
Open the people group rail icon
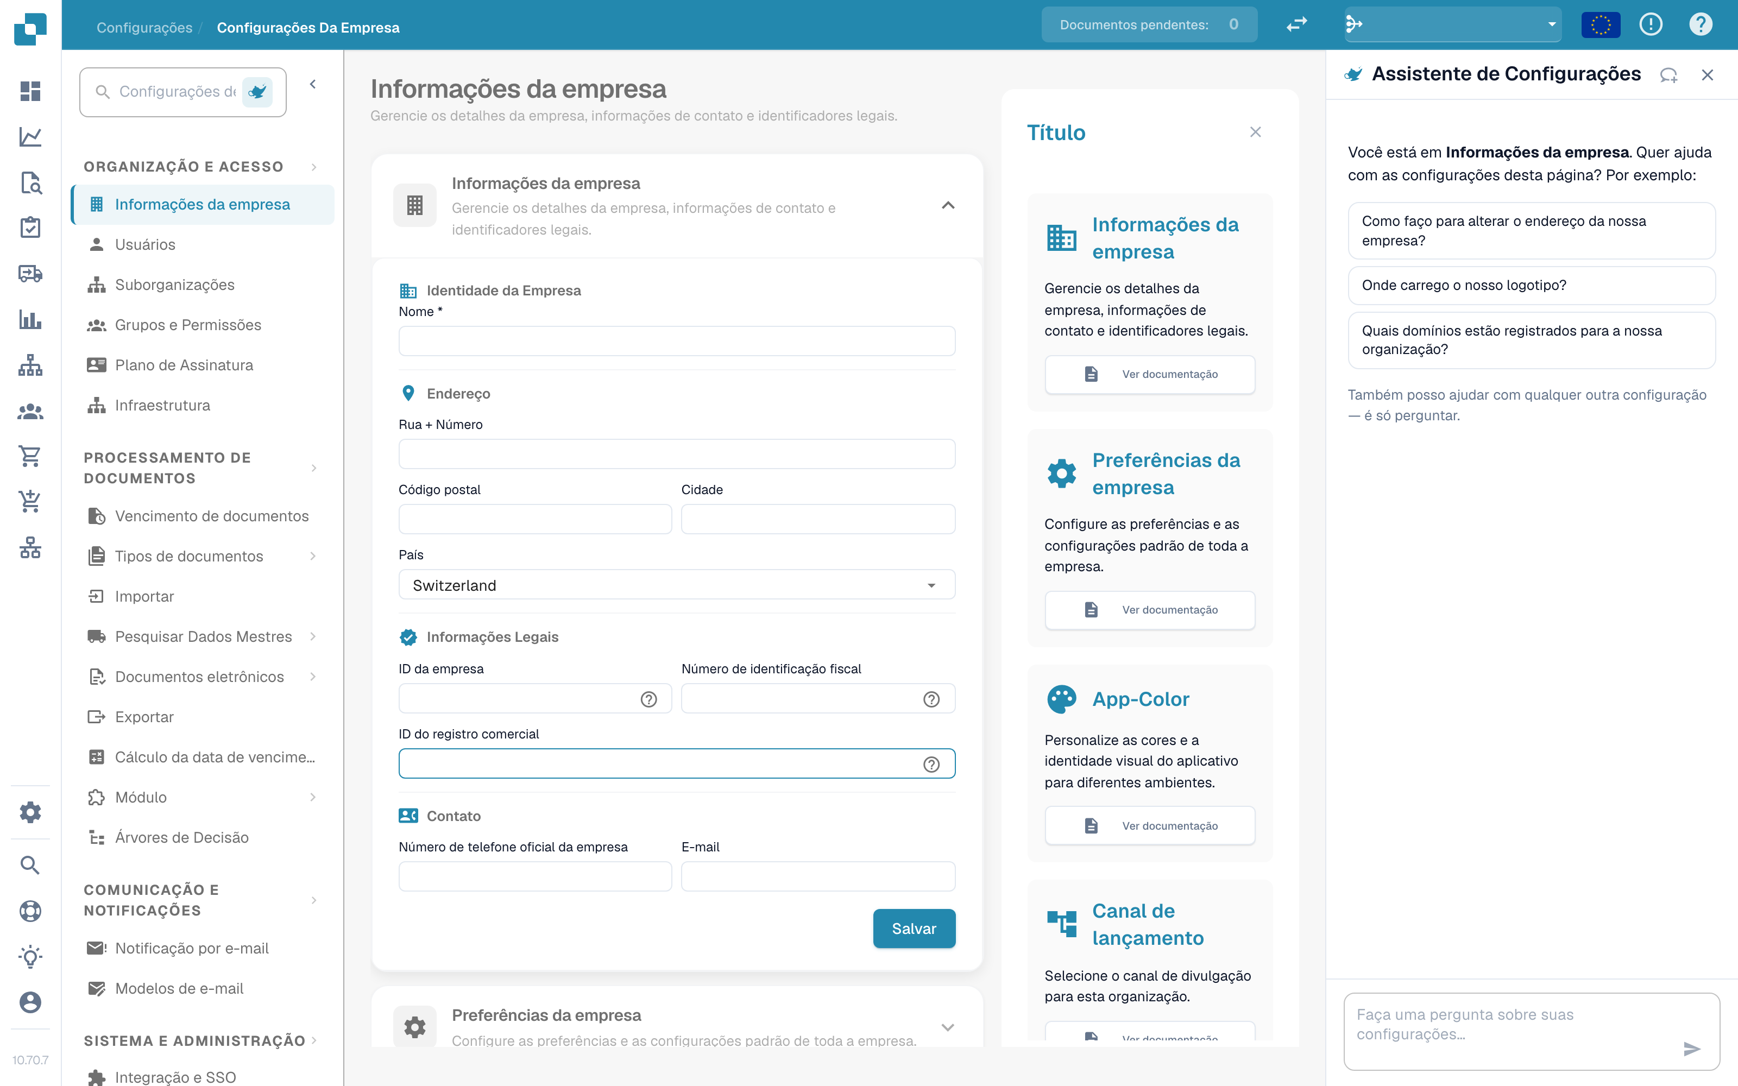[30, 411]
